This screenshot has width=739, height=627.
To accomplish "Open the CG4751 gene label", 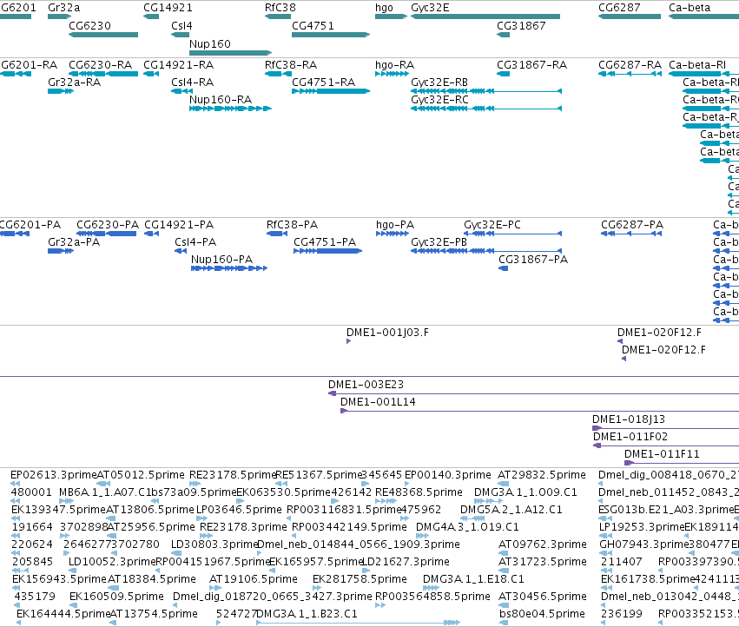I will pyautogui.click(x=313, y=26).
